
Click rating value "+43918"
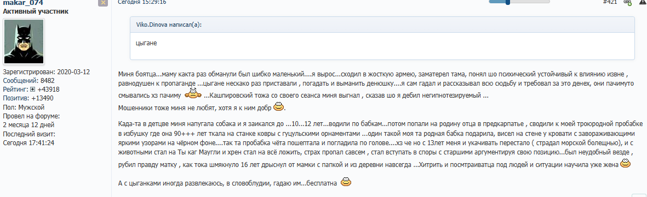pos(48,89)
